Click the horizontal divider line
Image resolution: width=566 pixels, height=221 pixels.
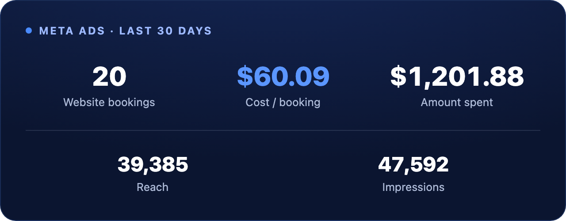[x=283, y=130]
